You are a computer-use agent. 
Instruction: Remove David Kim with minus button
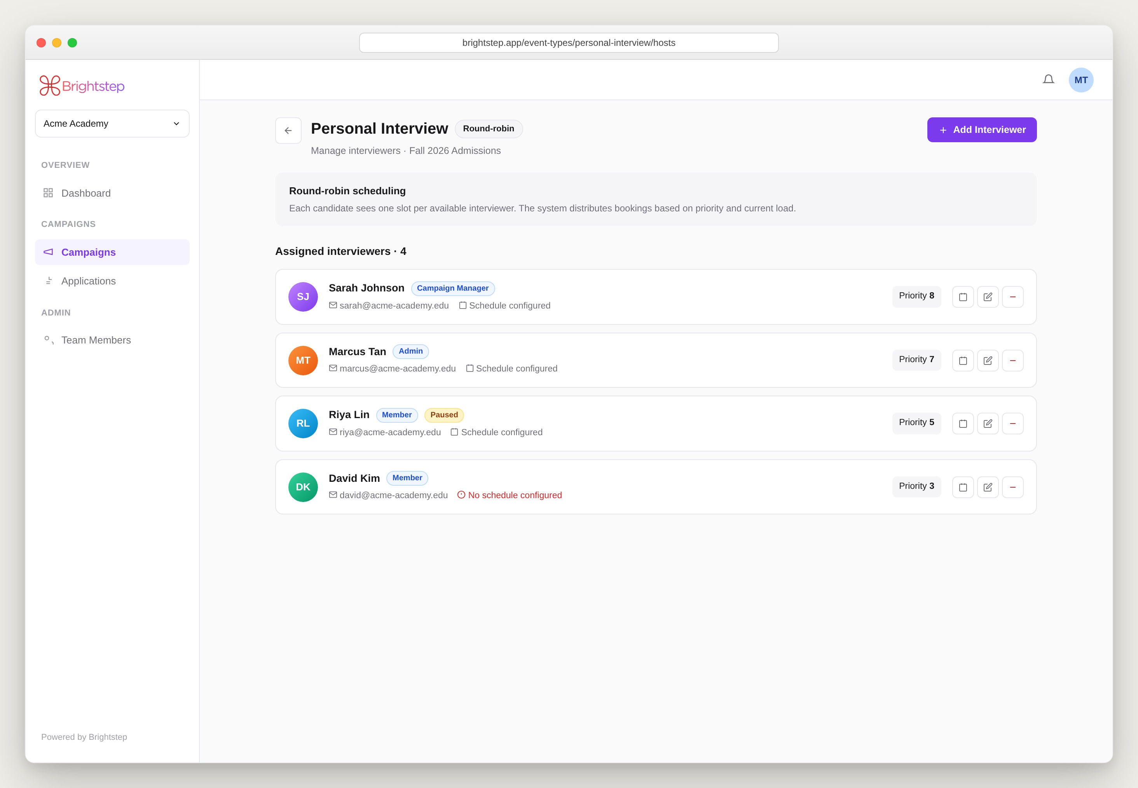[1012, 487]
